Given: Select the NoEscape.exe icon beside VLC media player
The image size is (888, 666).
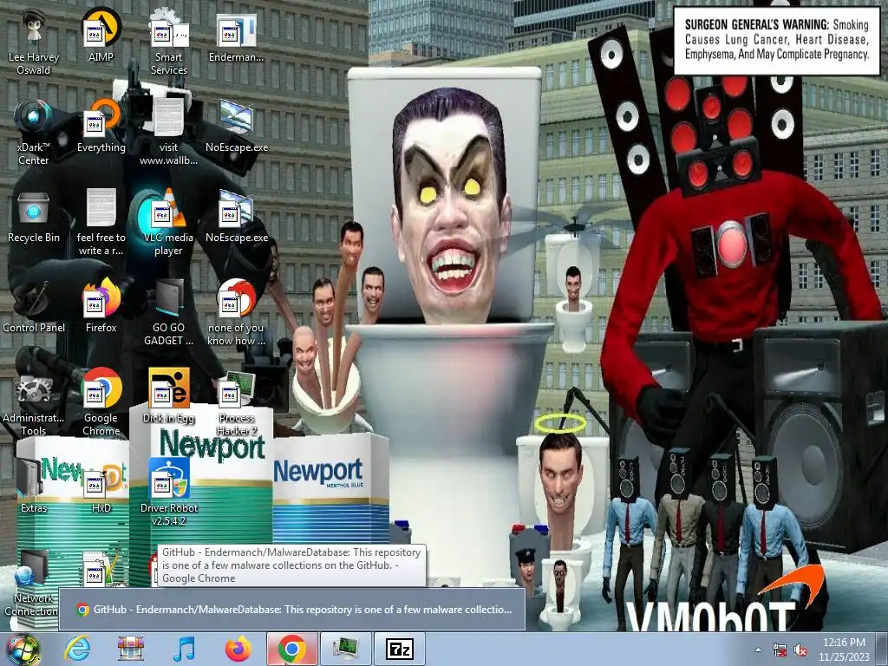Looking at the screenshot, I should (x=237, y=216).
